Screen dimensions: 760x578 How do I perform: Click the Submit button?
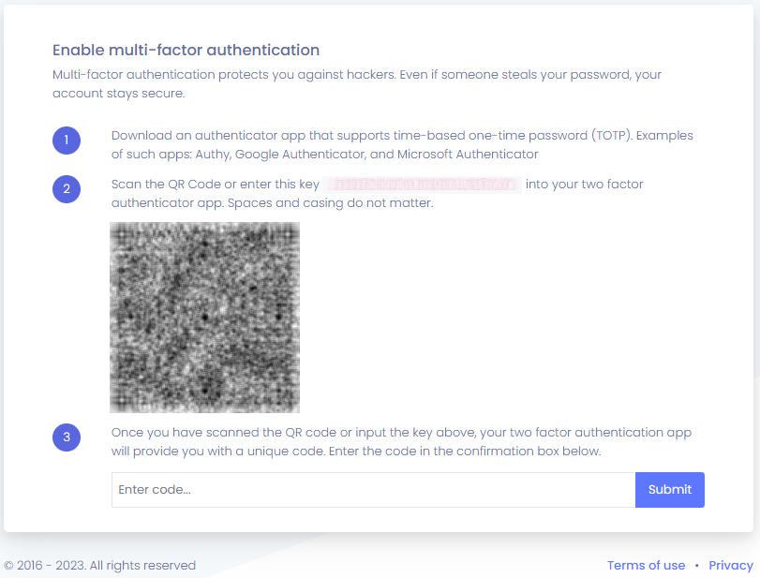pos(669,489)
